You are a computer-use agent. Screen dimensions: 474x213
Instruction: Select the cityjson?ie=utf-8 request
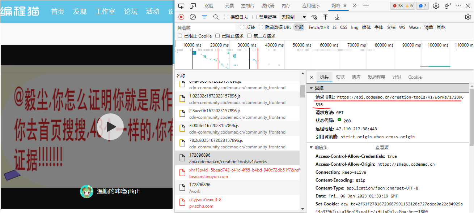tap(237, 203)
